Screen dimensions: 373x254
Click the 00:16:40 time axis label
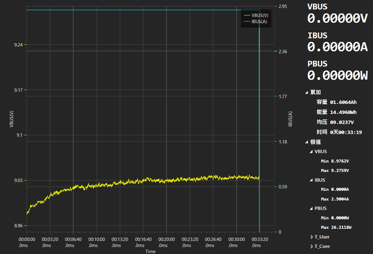click(x=143, y=242)
